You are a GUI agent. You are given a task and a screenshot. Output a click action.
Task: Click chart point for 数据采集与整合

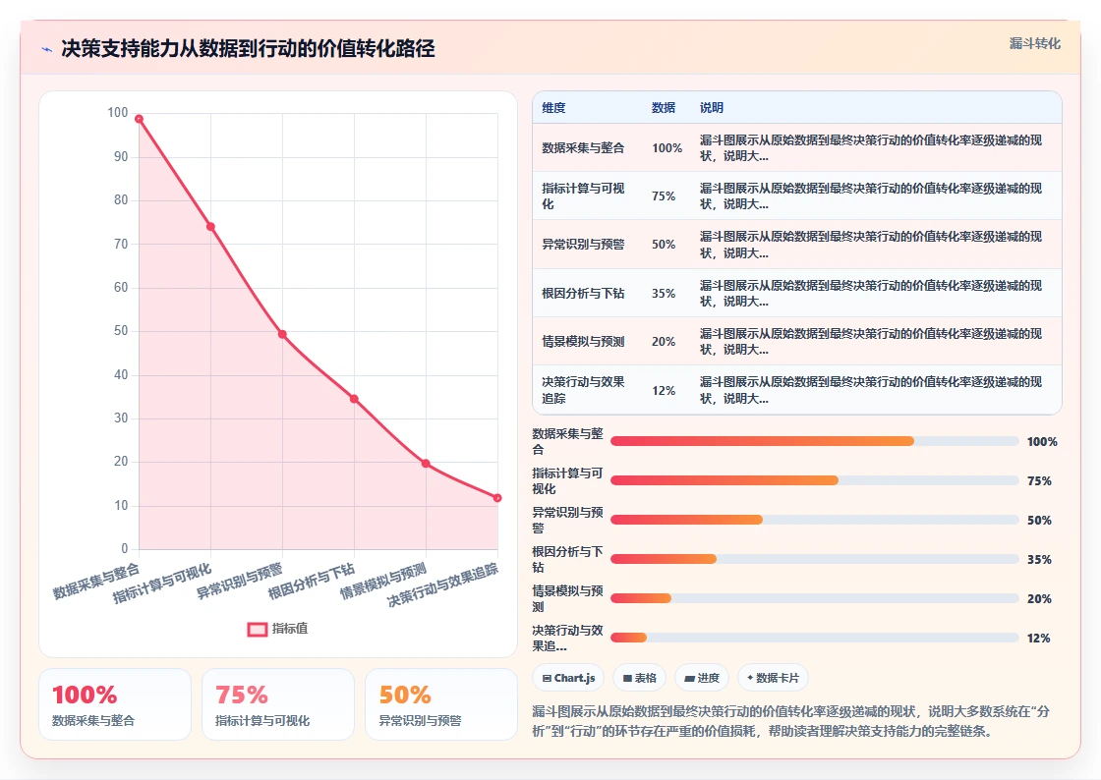tap(139, 119)
